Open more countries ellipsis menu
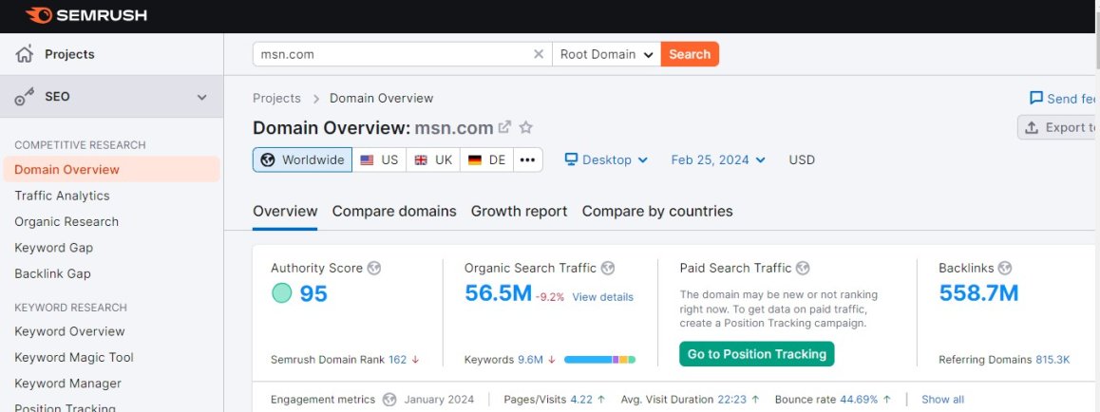This screenshot has width=1100, height=412. tap(527, 159)
